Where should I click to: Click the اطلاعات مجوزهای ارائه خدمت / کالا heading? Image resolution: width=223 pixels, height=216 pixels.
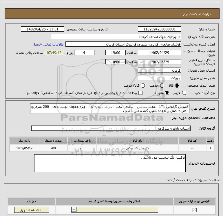coord(193,180)
